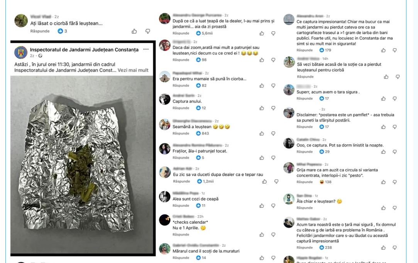Open the Jandarmi post three-dot options menu
This screenshot has width=418, height=263.
pos(146,50)
